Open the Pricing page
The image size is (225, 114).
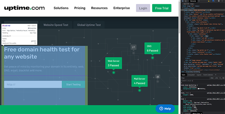(x=80, y=8)
